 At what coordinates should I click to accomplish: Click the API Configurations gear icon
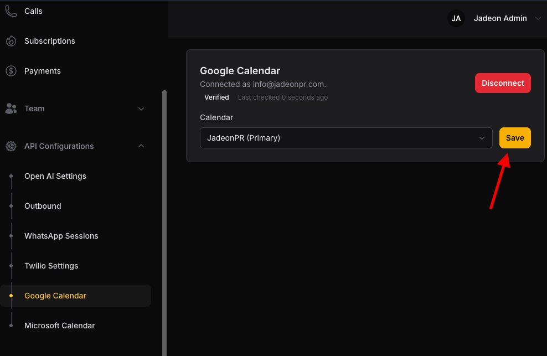click(11, 146)
